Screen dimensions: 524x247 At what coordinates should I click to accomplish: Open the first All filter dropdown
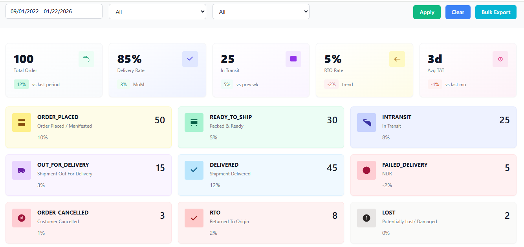coord(157,11)
